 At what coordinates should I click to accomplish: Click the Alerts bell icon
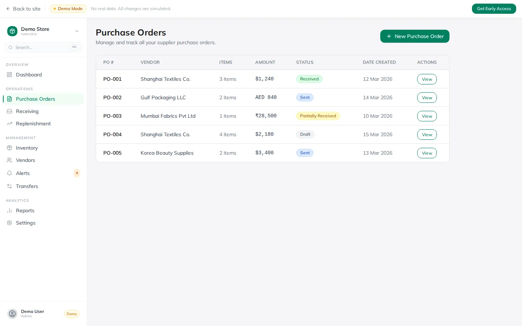9,173
